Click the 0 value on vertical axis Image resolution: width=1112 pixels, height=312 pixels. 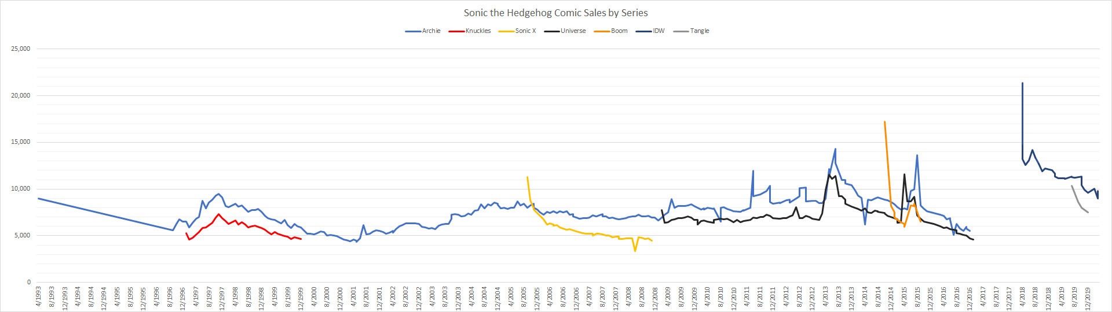[x=29, y=283]
